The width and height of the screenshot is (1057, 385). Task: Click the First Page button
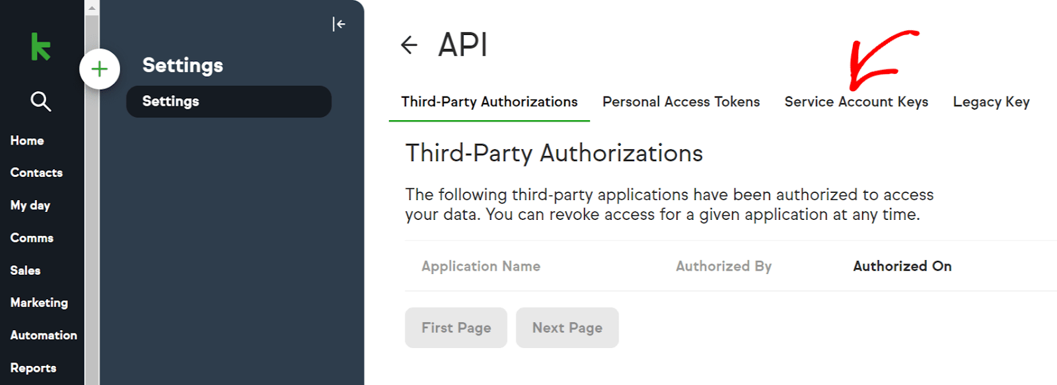[456, 328]
